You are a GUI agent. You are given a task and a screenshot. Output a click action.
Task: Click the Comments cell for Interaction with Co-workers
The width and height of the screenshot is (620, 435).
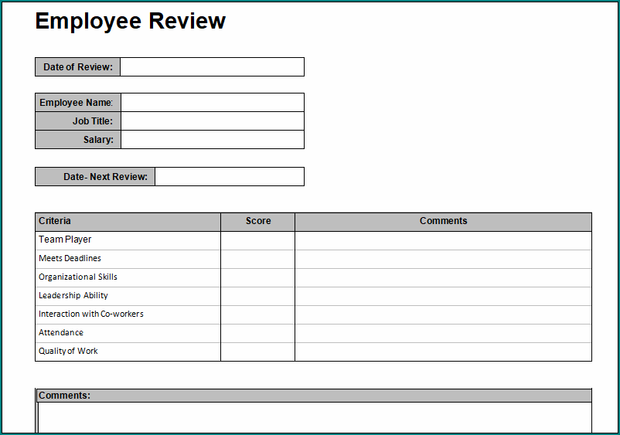click(x=443, y=315)
